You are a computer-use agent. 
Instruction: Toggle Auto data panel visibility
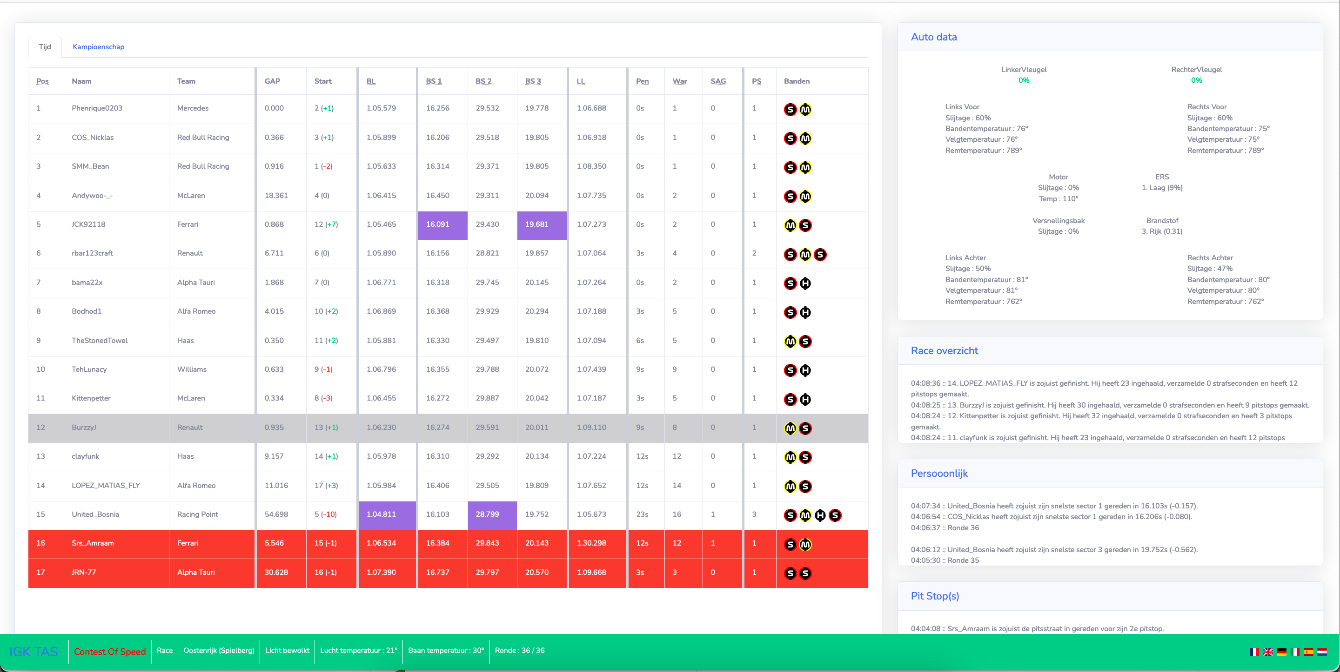pyautogui.click(x=933, y=37)
